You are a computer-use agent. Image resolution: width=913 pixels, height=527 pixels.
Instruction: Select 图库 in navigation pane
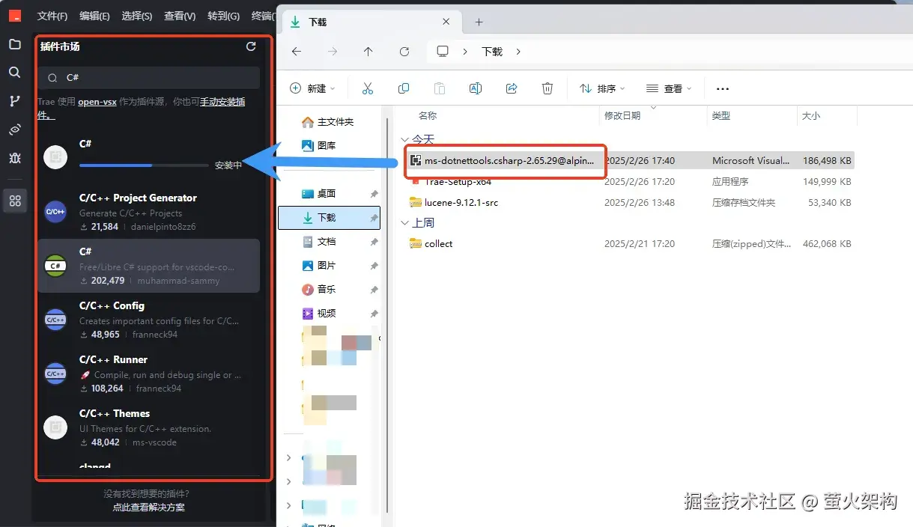point(319,145)
